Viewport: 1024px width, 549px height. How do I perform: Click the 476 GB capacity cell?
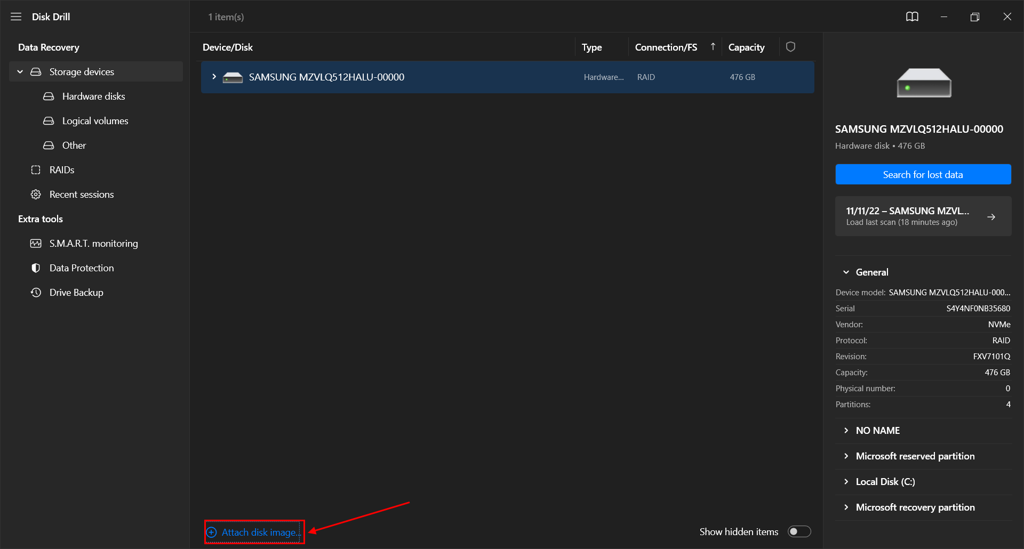742,77
